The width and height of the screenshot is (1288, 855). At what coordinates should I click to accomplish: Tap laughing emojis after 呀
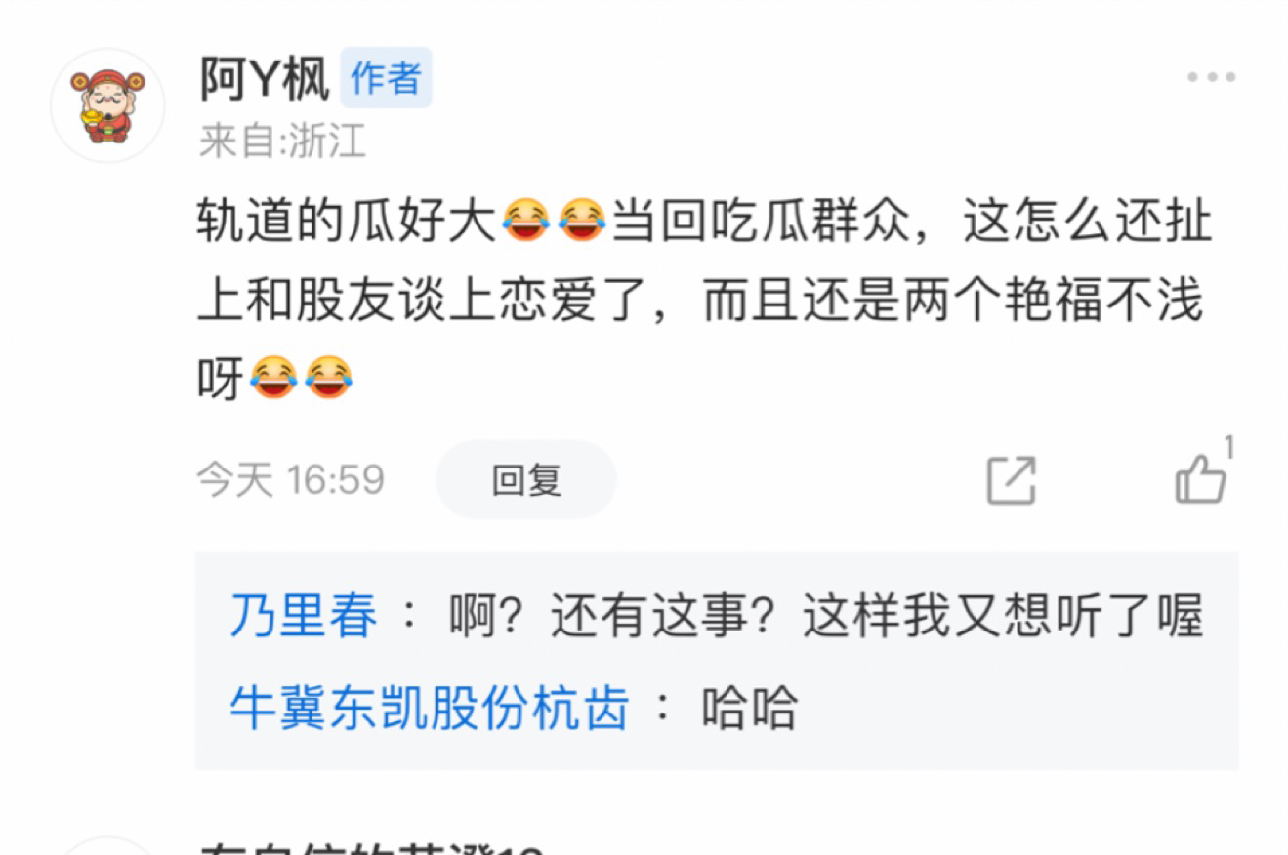point(300,377)
